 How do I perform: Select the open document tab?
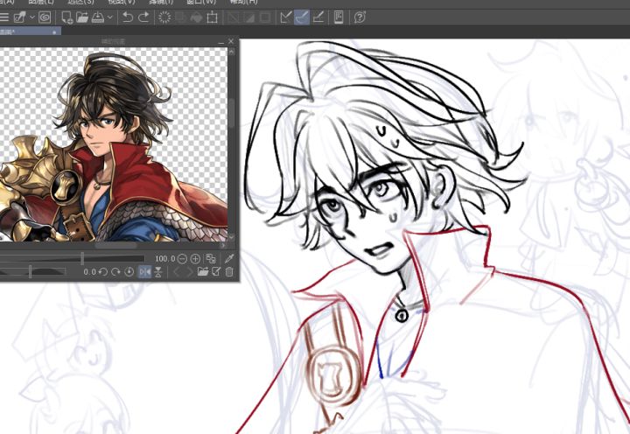point(29,31)
